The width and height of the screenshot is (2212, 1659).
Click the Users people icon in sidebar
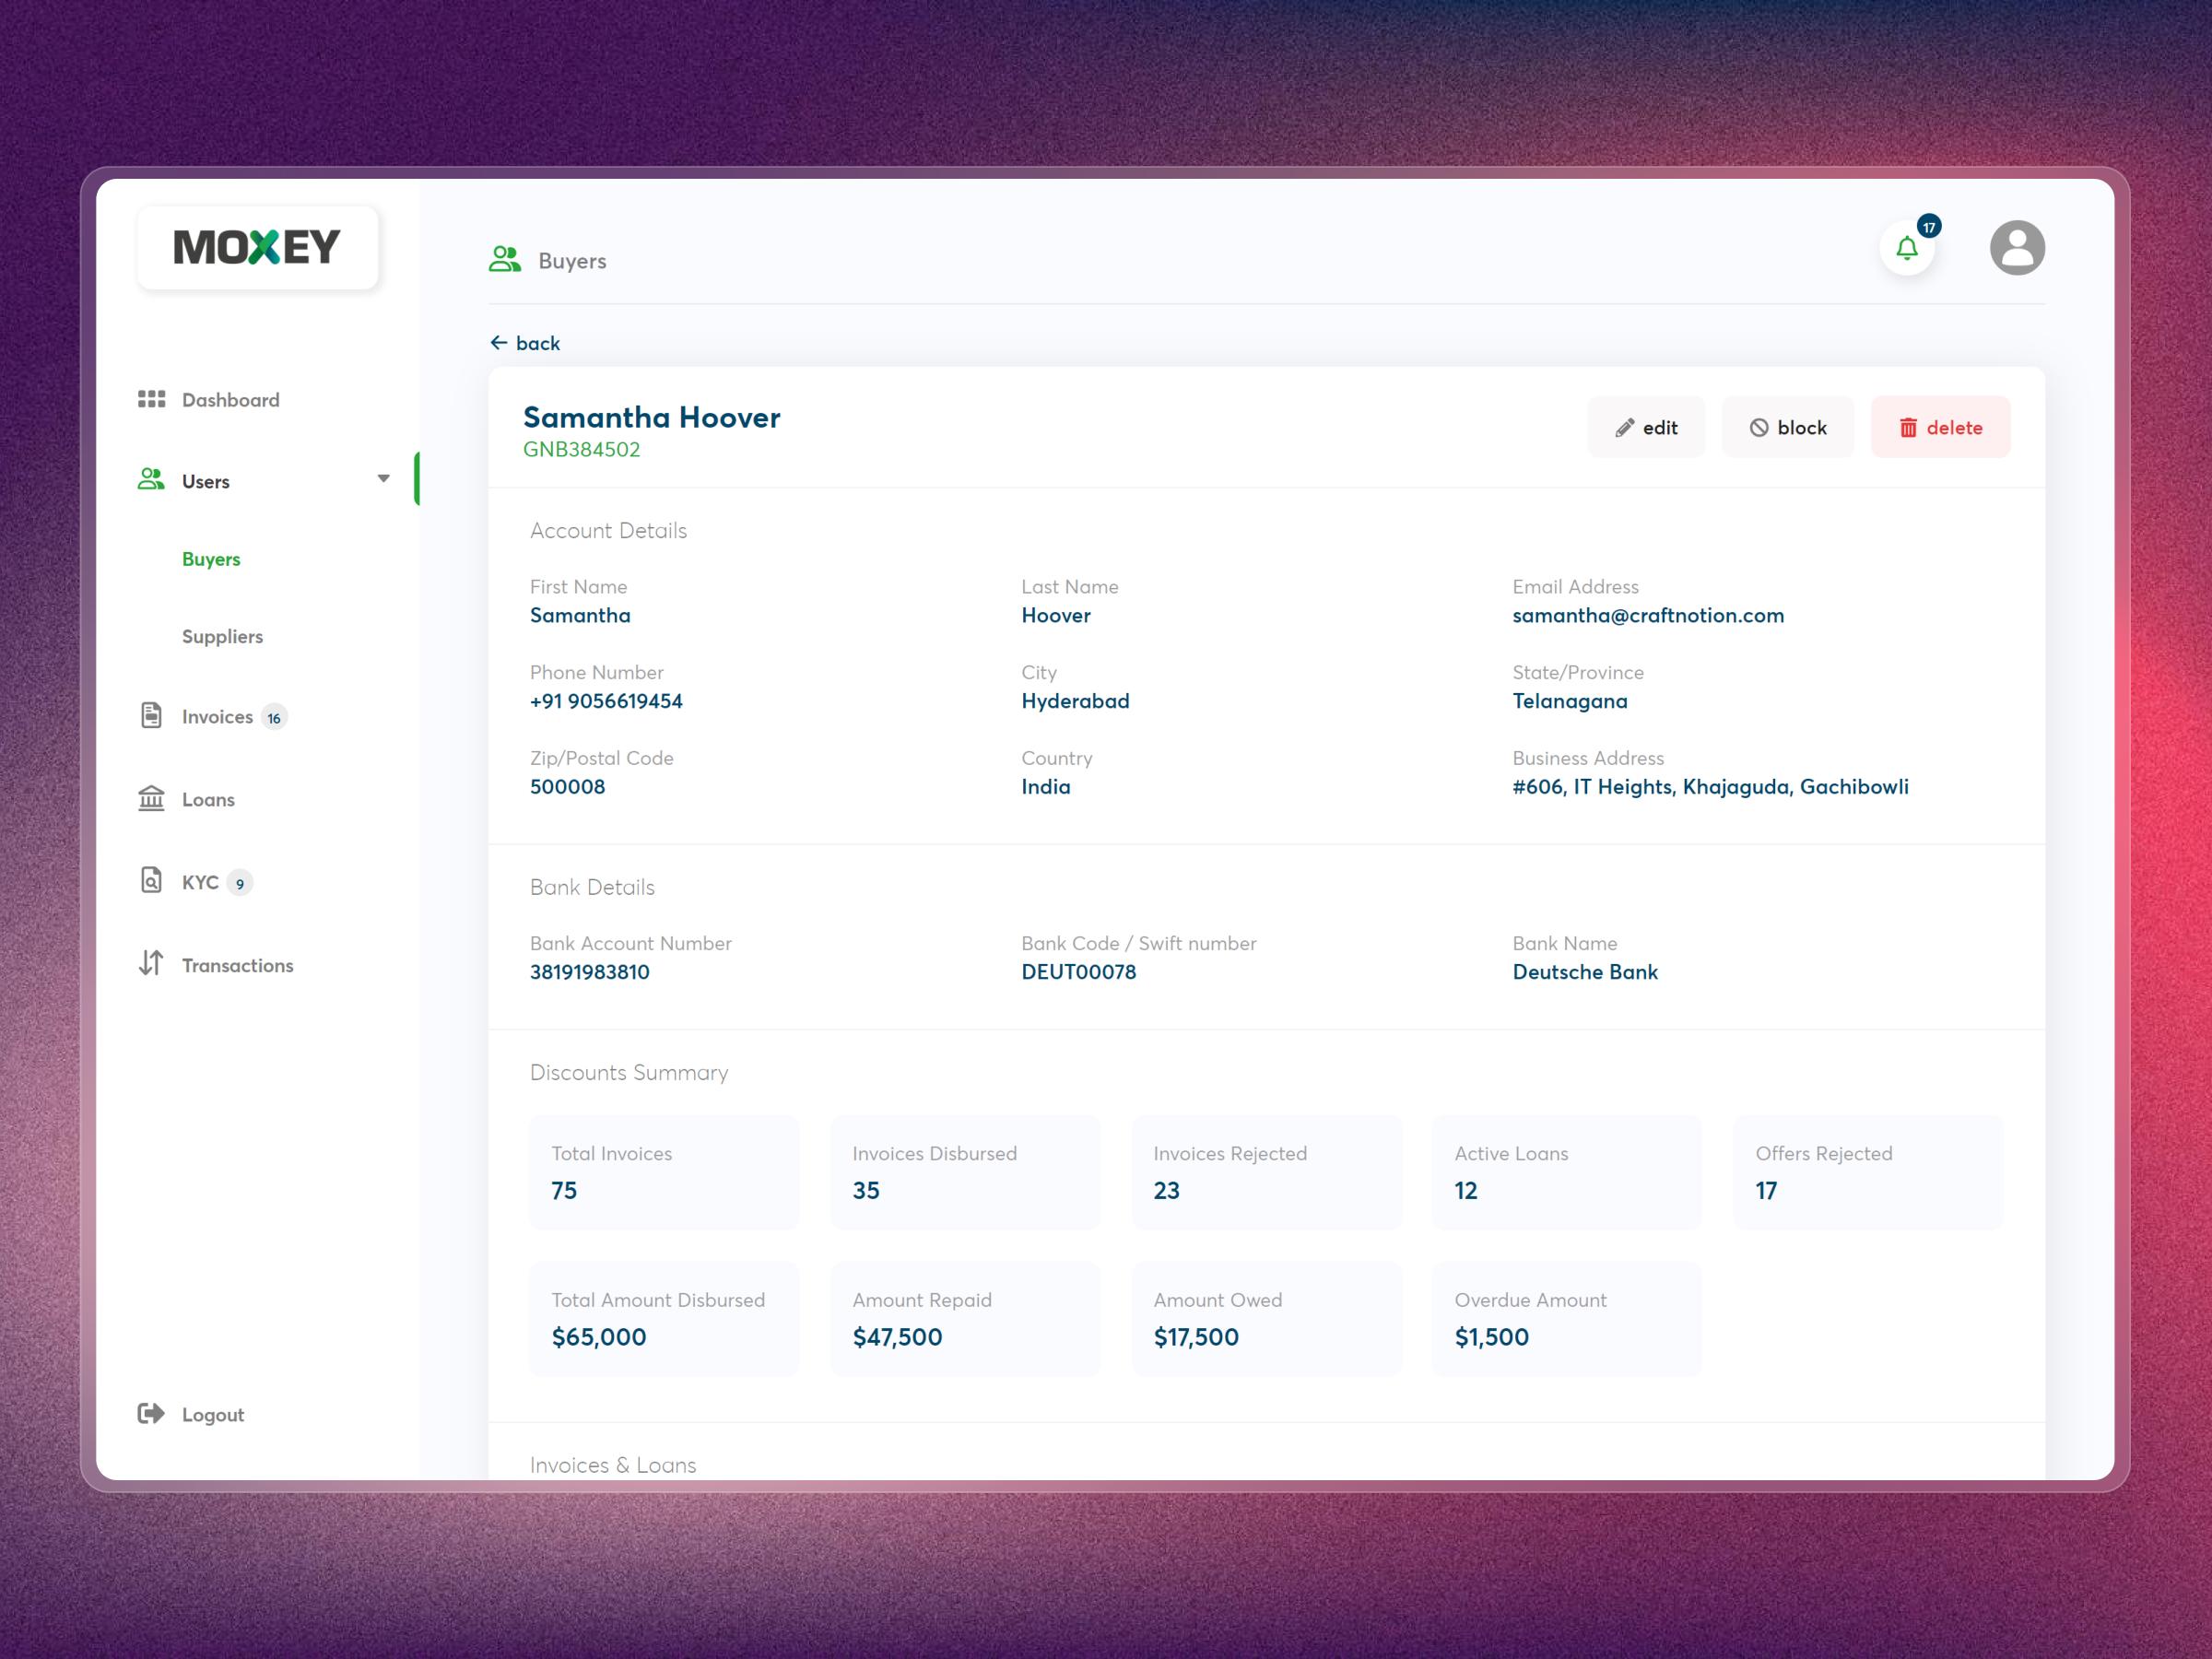click(151, 480)
